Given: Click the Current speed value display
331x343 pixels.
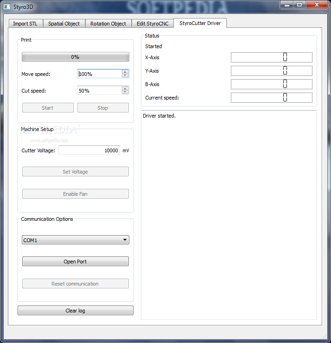Looking at the screenshot, I should tap(271, 97).
